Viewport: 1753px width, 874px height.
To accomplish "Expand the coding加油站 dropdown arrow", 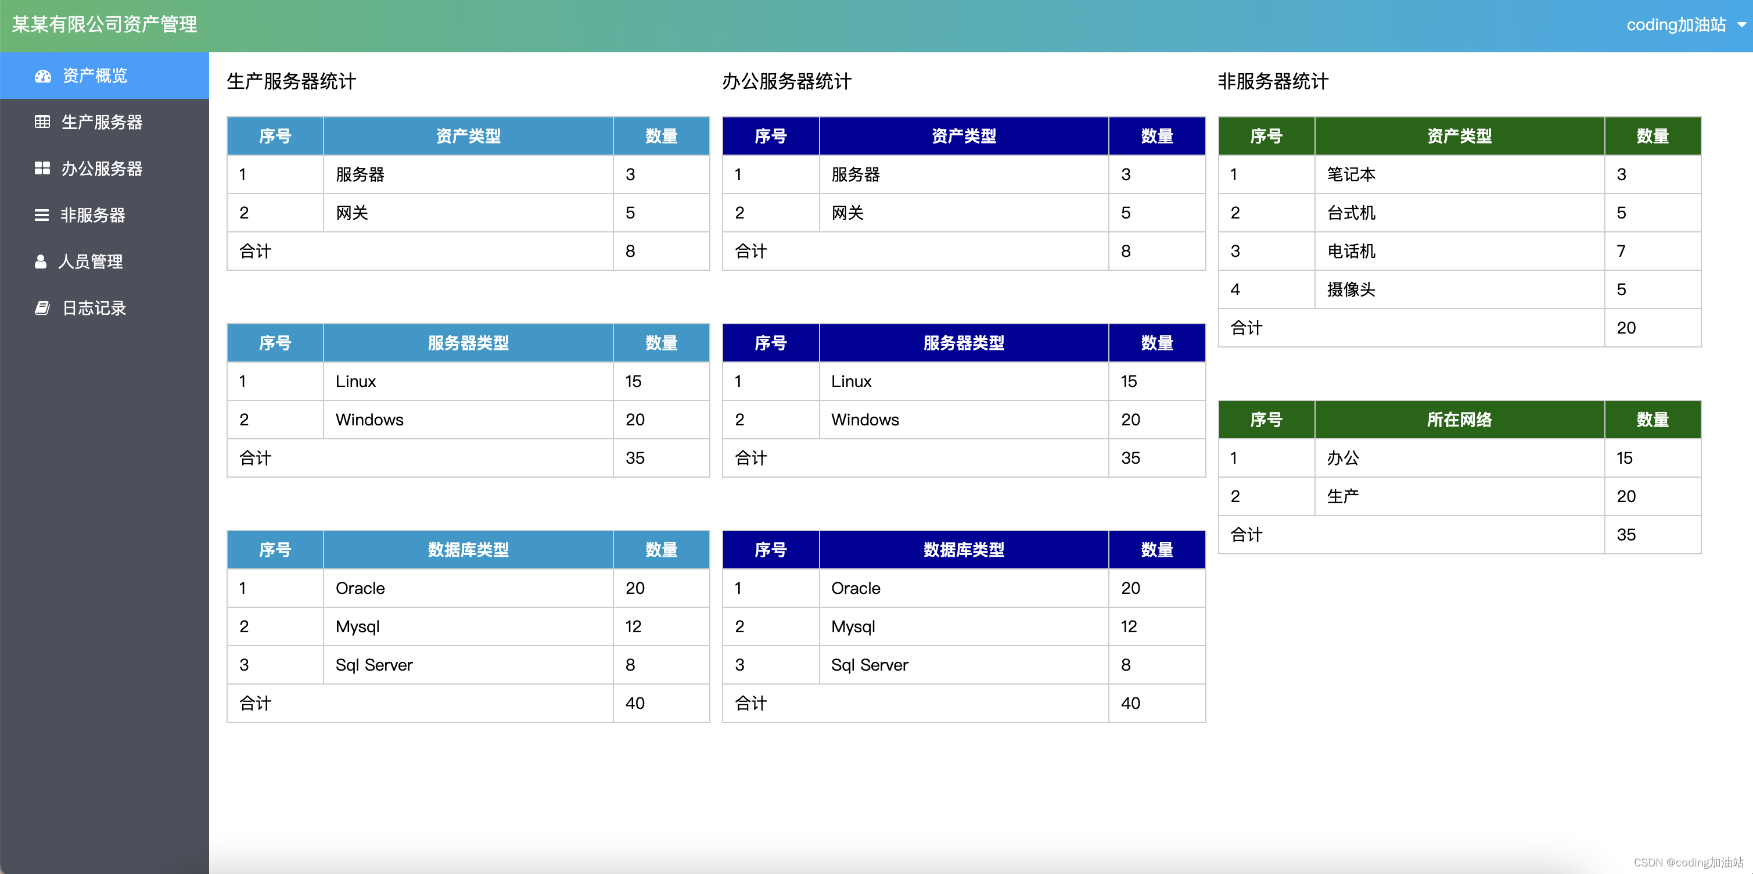I will [1741, 25].
